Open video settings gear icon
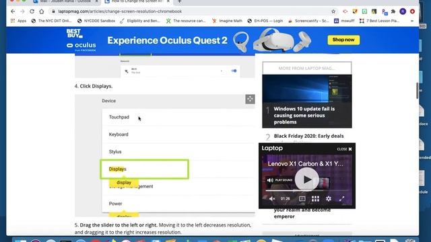The width and height of the screenshot is (431, 242). (329, 199)
